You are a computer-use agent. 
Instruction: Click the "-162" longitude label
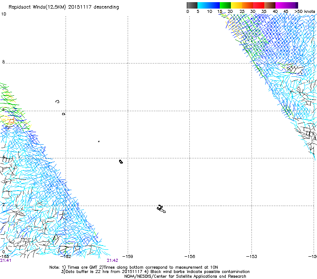point(66,257)
